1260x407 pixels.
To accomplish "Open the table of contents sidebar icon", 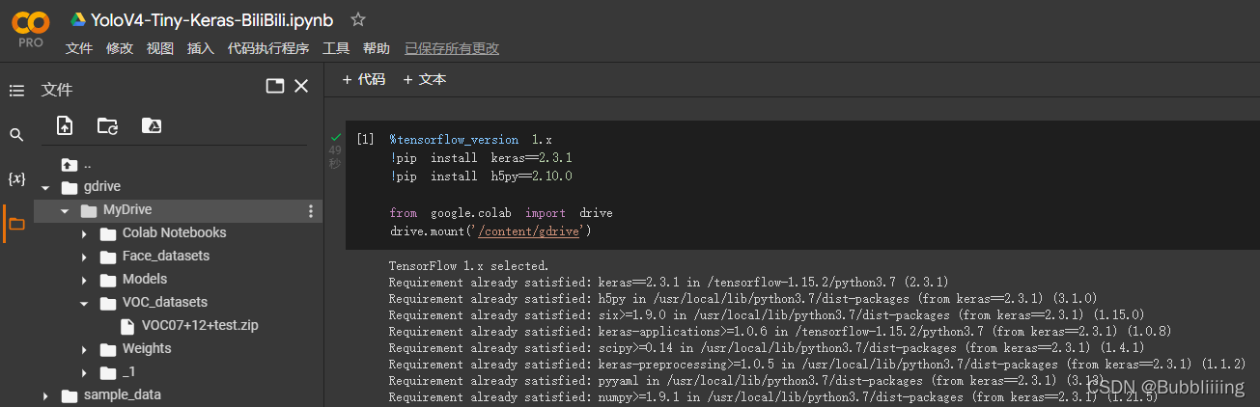I will (x=16, y=91).
